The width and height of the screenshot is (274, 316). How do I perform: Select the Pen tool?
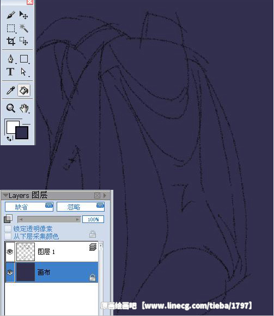click(11, 59)
